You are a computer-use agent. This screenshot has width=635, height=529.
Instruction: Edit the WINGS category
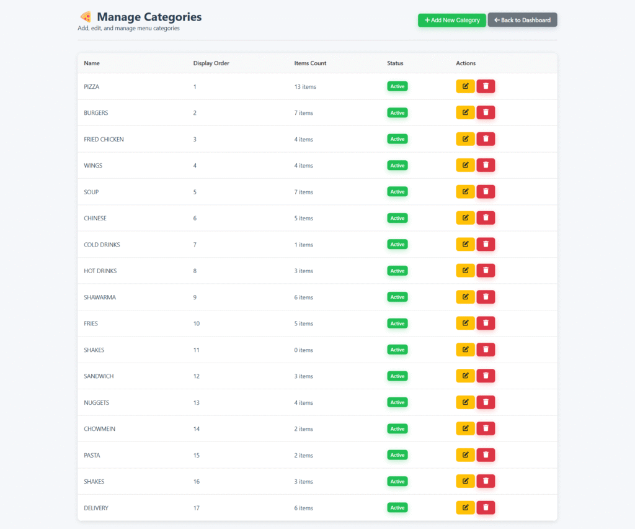(x=465, y=165)
